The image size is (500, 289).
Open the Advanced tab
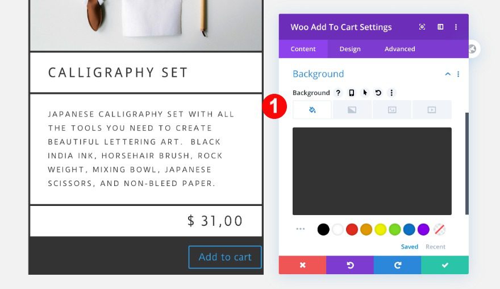click(399, 49)
